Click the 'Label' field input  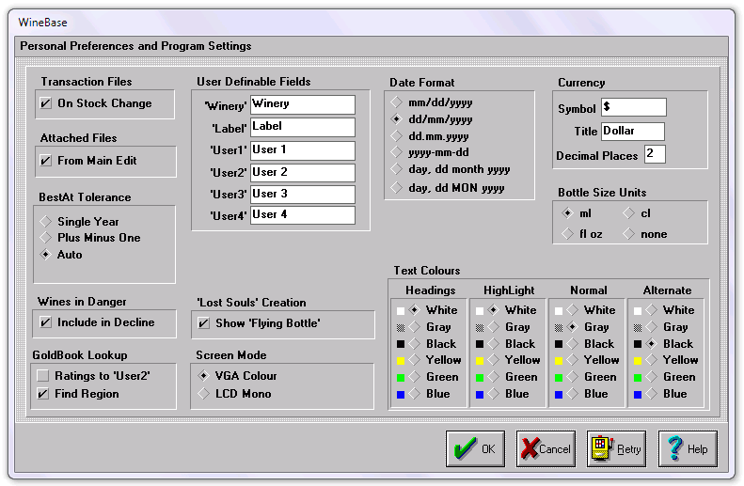pyautogui.click(x=303, y=127)
